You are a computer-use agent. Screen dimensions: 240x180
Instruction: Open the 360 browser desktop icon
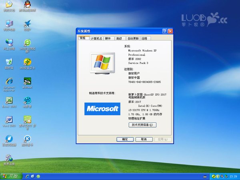pyautogui.click(x=27, y=43)
